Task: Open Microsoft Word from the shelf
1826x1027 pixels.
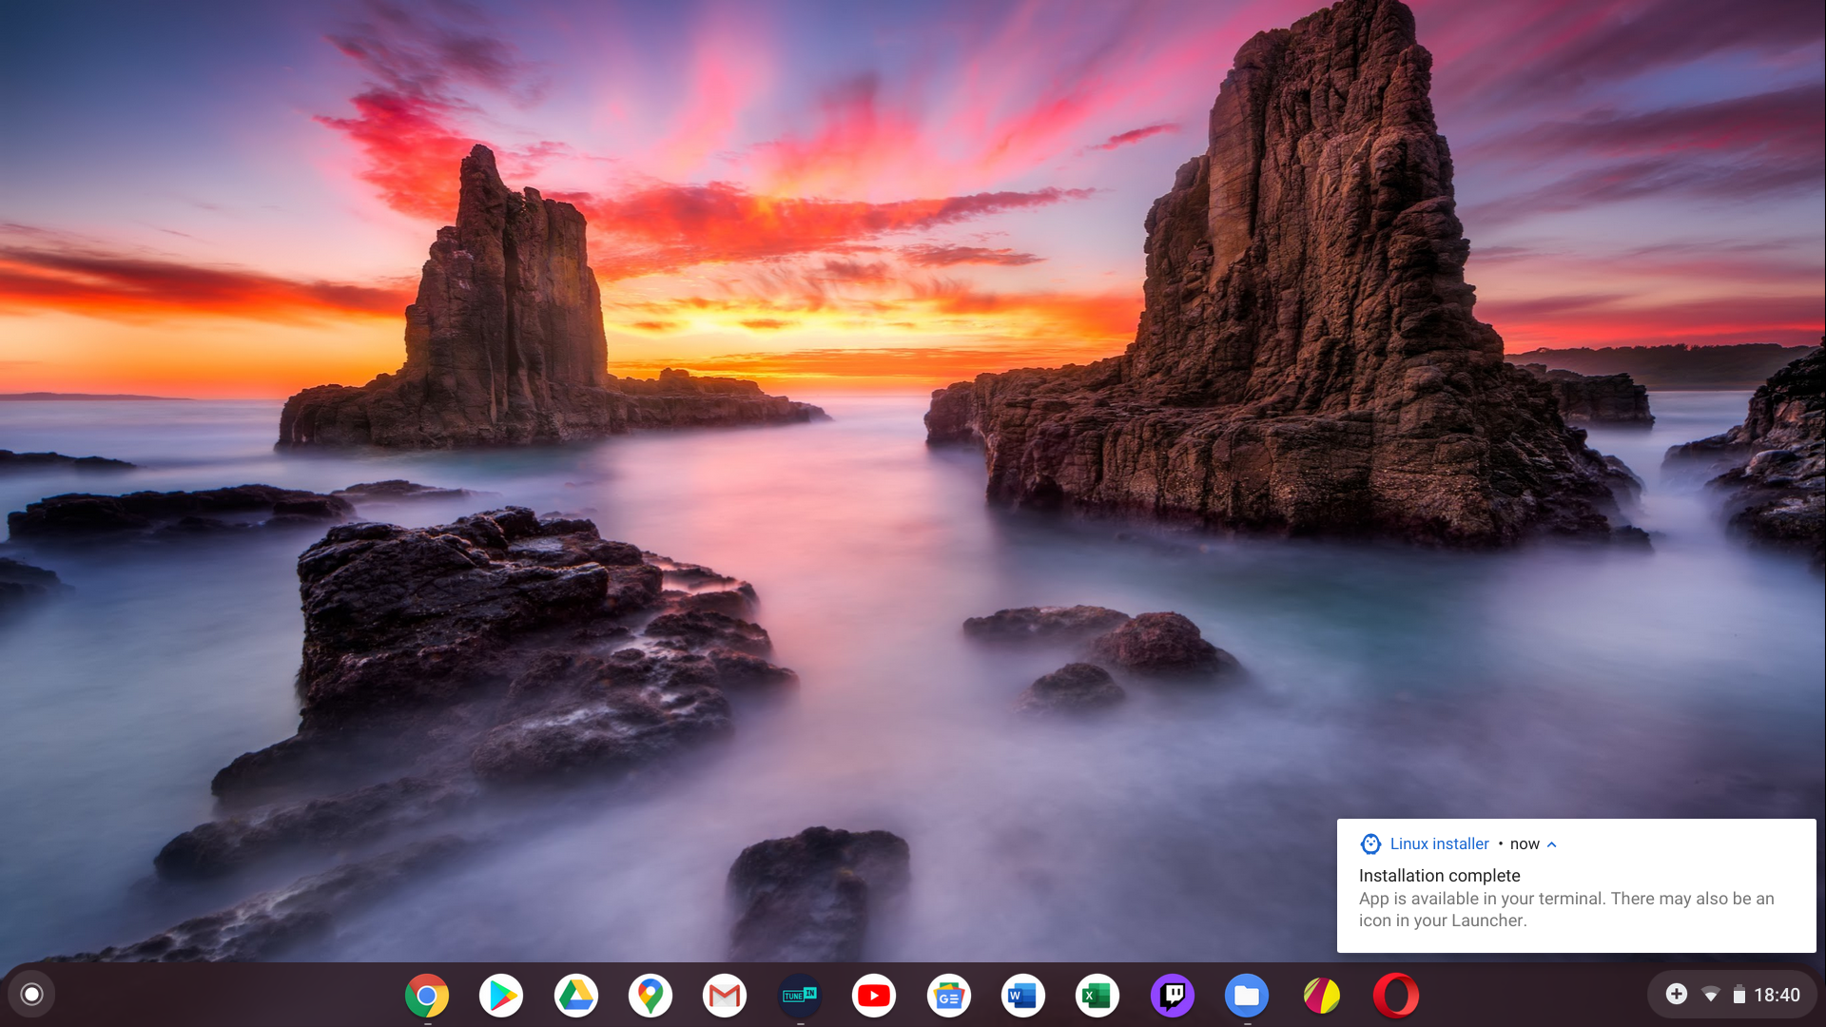Action: [x=1023, y=996]
